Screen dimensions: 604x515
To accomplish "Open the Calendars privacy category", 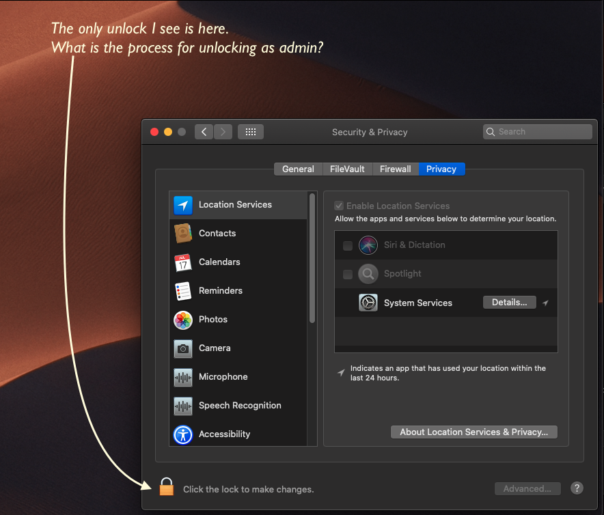I will coord(238,262).
